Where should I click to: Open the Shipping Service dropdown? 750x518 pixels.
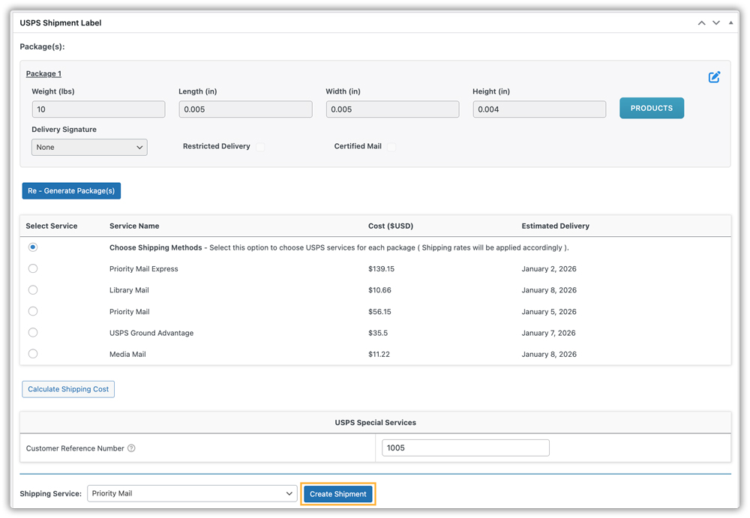tap(191, 493)
